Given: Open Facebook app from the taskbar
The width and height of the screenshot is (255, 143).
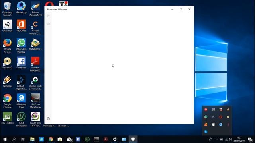Looking at the screenshot, I should point(78,139).
